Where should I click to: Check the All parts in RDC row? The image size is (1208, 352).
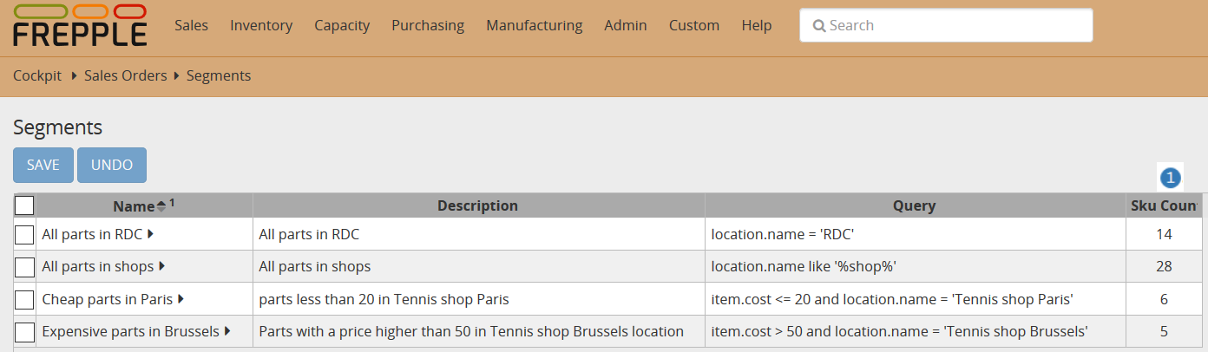pos(24,234)
